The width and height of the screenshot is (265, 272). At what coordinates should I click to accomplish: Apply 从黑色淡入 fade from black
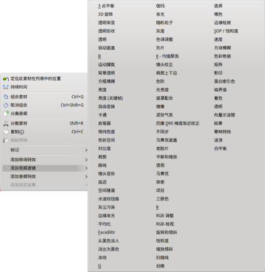109,241
